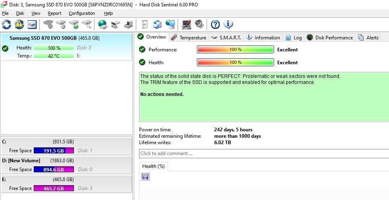The image size is (389, 200).
Task: Switch to the Alerts tab
Action: point(368,38)
